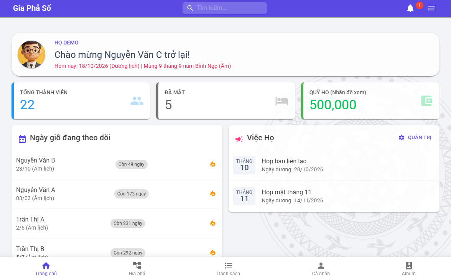Switch to the Gia phả tab
The image size is (451, 279).
pyautogui.click(x=137, y=268)
